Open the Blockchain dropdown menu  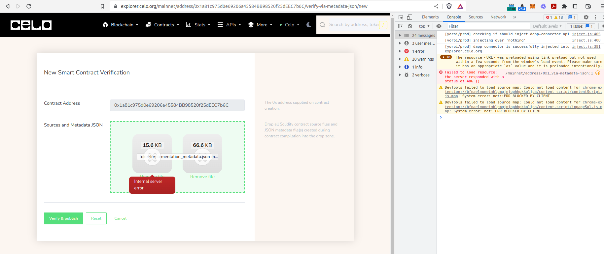(121, 25)
